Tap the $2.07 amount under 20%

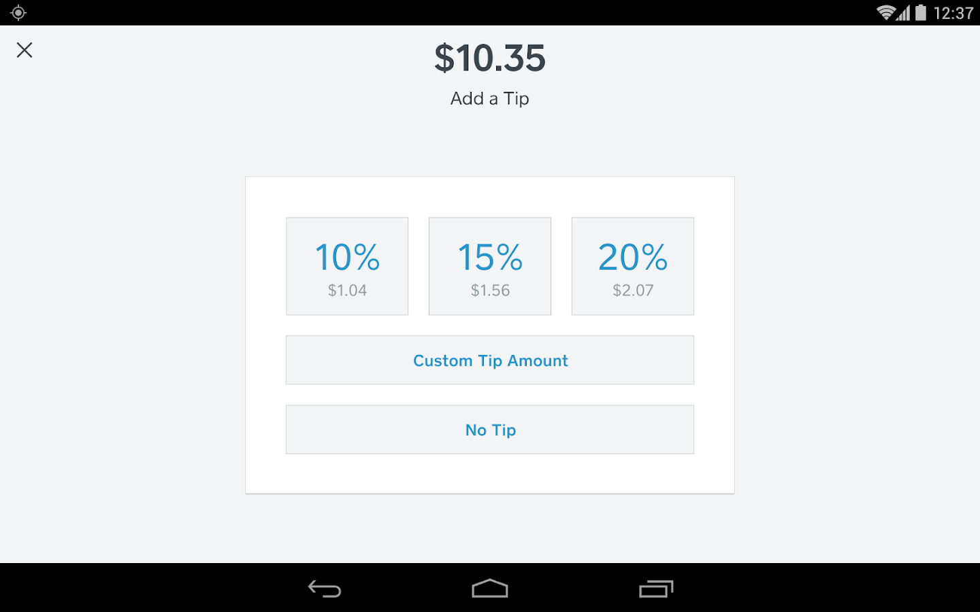coord(632,290)
